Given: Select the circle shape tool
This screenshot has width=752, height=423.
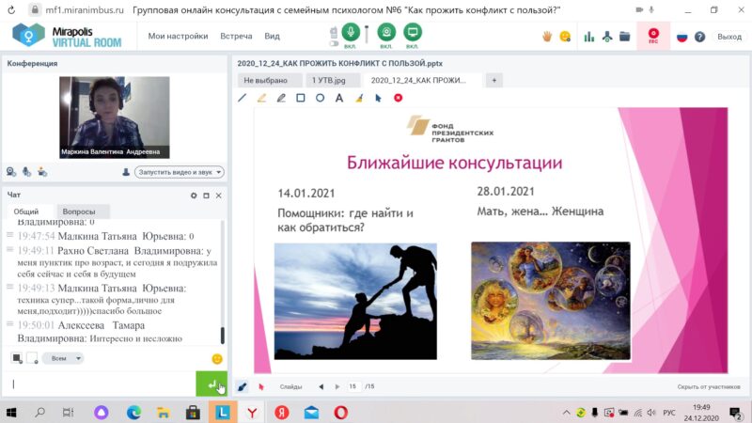Looking at the screenshot, I should coord(320,98).
